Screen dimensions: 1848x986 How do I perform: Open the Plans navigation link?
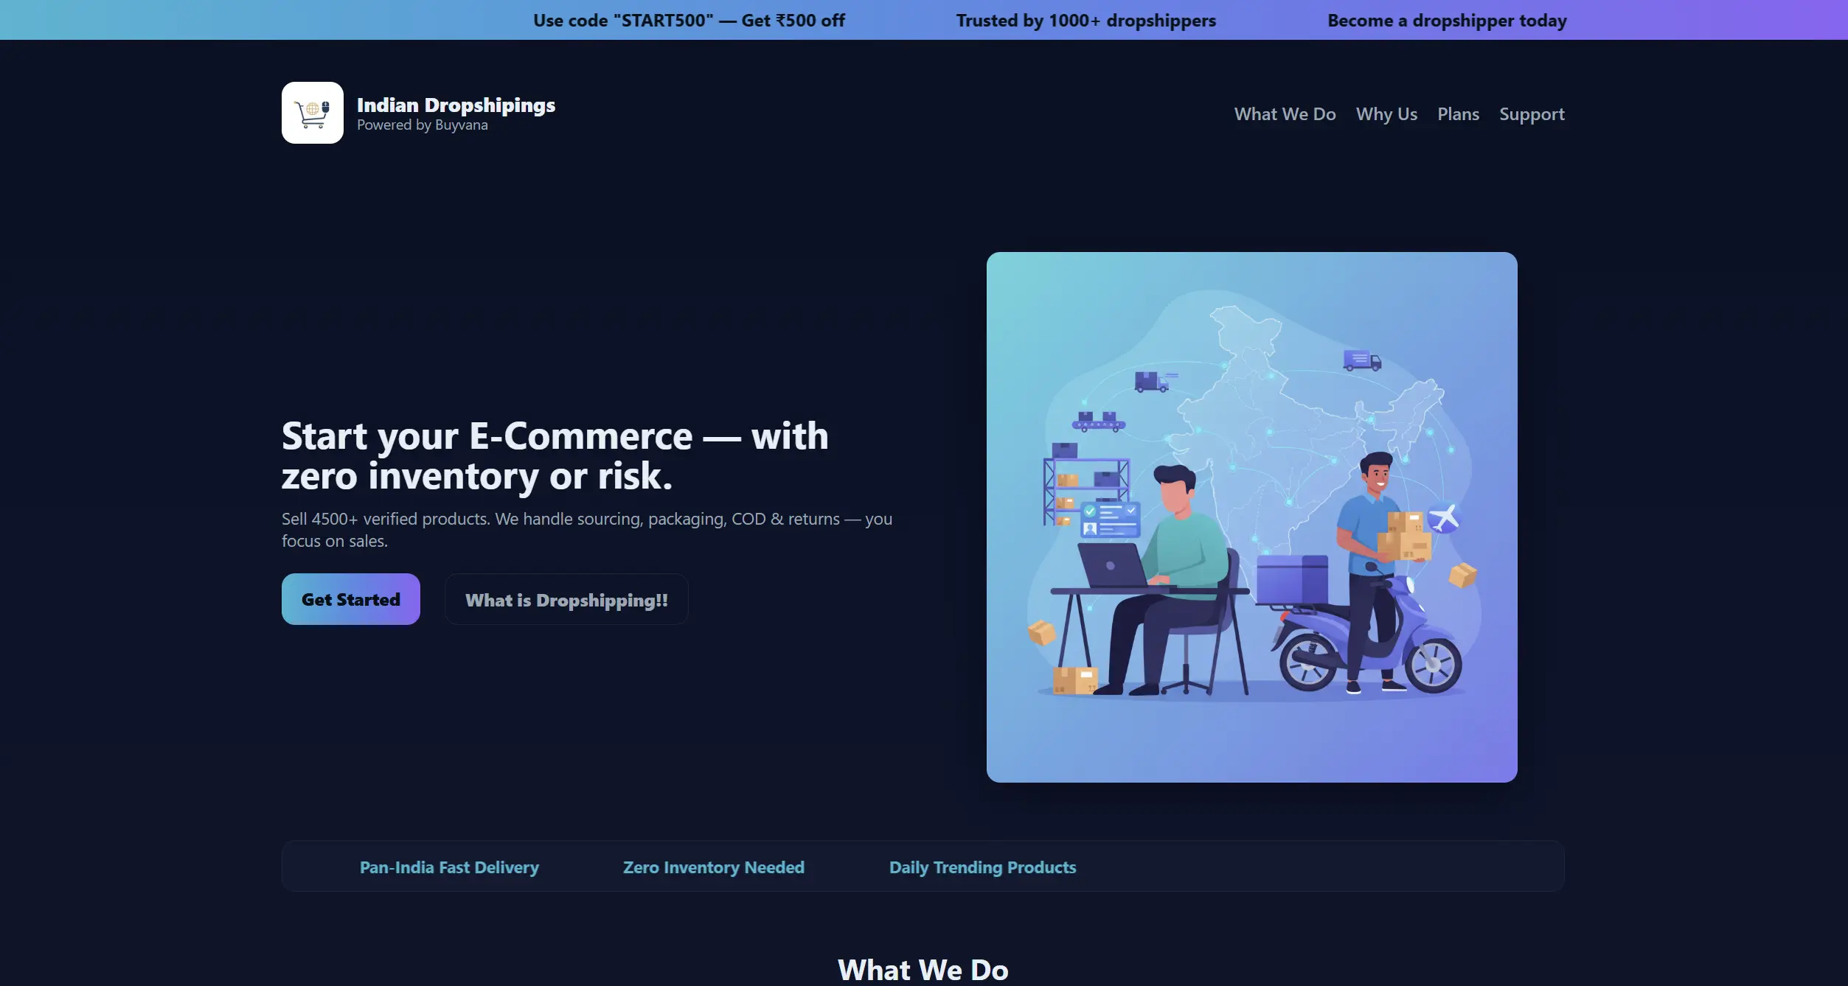1458,113
